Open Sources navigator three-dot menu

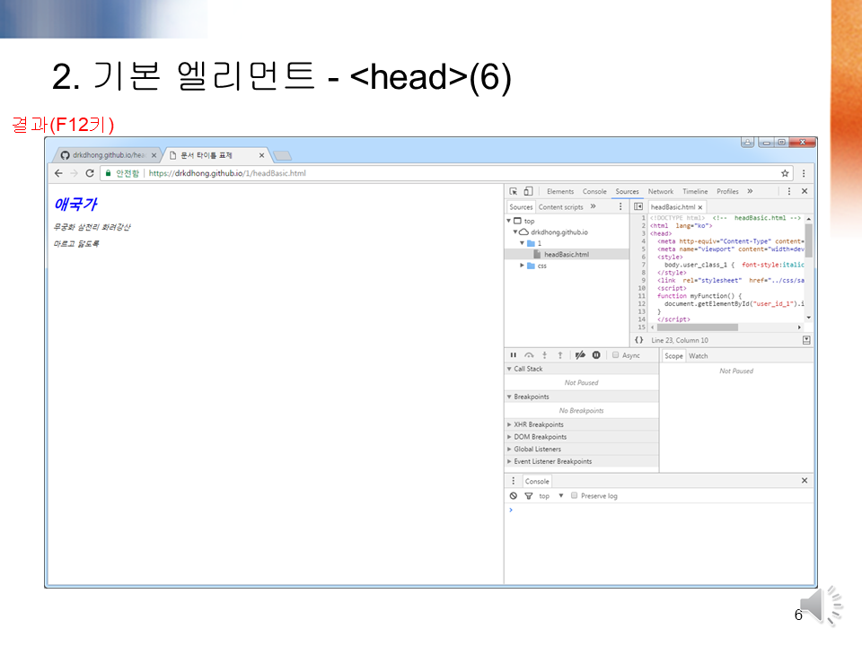(x=620, y=206)
